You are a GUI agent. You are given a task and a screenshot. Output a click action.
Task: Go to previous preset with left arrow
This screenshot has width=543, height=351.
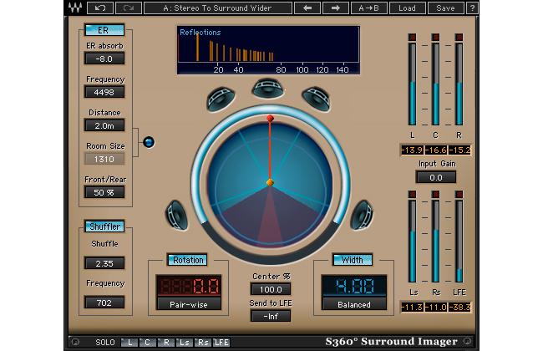(307, 8)
